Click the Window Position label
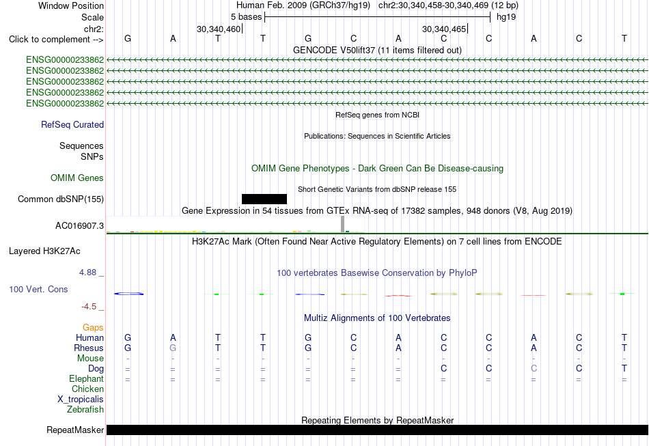649x446 pixels. (x=71, y=5)
